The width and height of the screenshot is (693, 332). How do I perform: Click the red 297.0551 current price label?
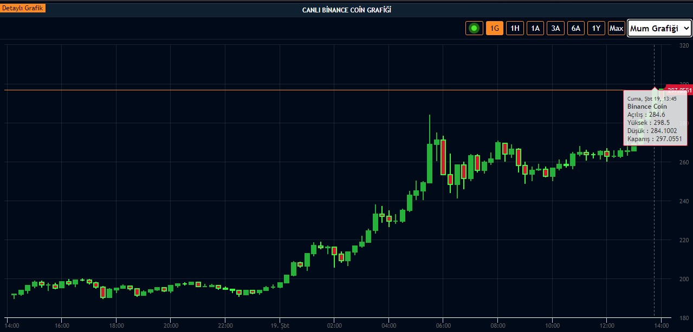678,90
